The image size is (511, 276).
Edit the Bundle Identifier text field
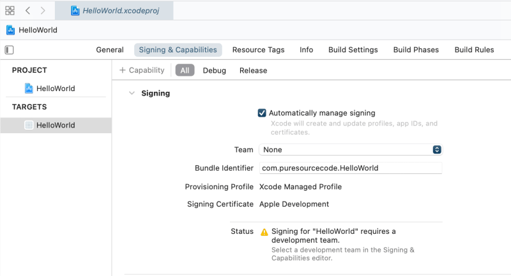coord(351,168)
